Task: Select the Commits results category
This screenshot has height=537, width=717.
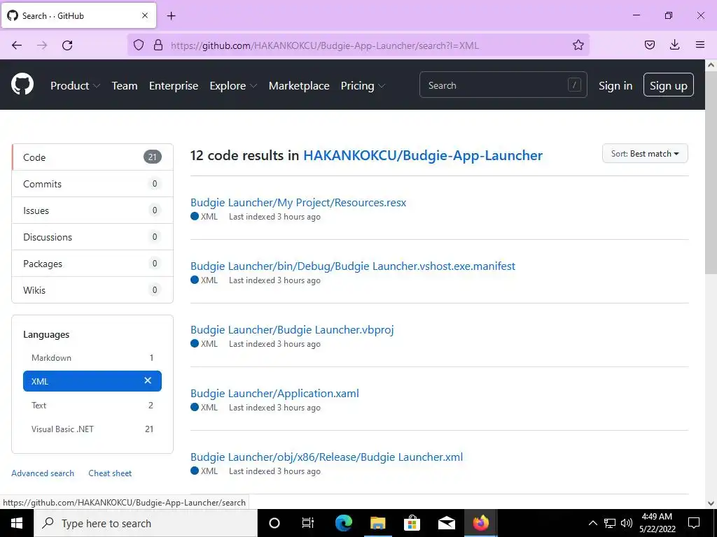Action: [x=92, y=184]
